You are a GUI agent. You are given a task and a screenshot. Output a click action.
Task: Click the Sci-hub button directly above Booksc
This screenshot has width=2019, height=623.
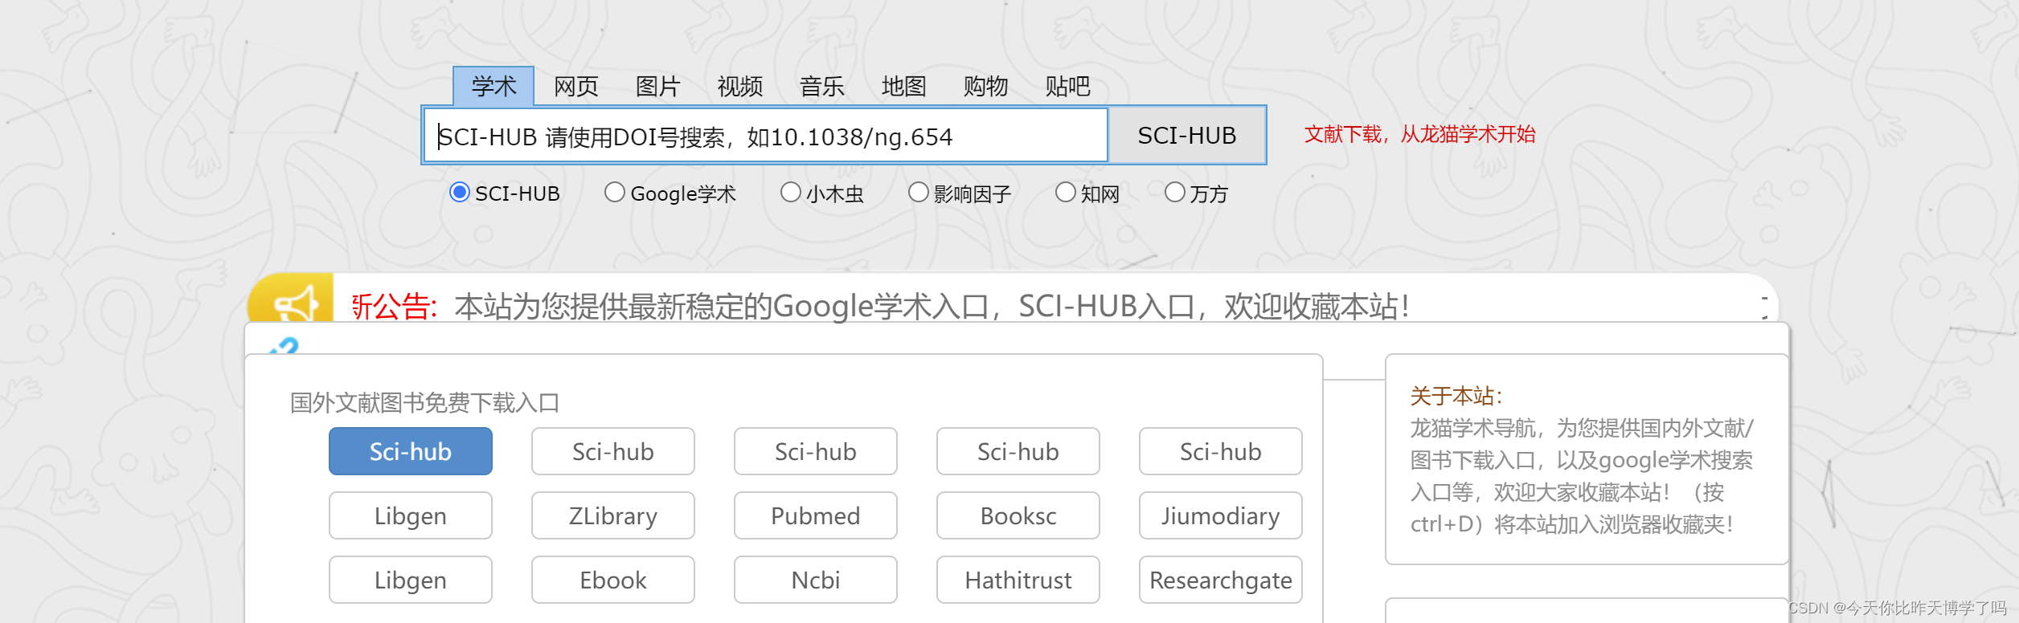point(1018,451)
